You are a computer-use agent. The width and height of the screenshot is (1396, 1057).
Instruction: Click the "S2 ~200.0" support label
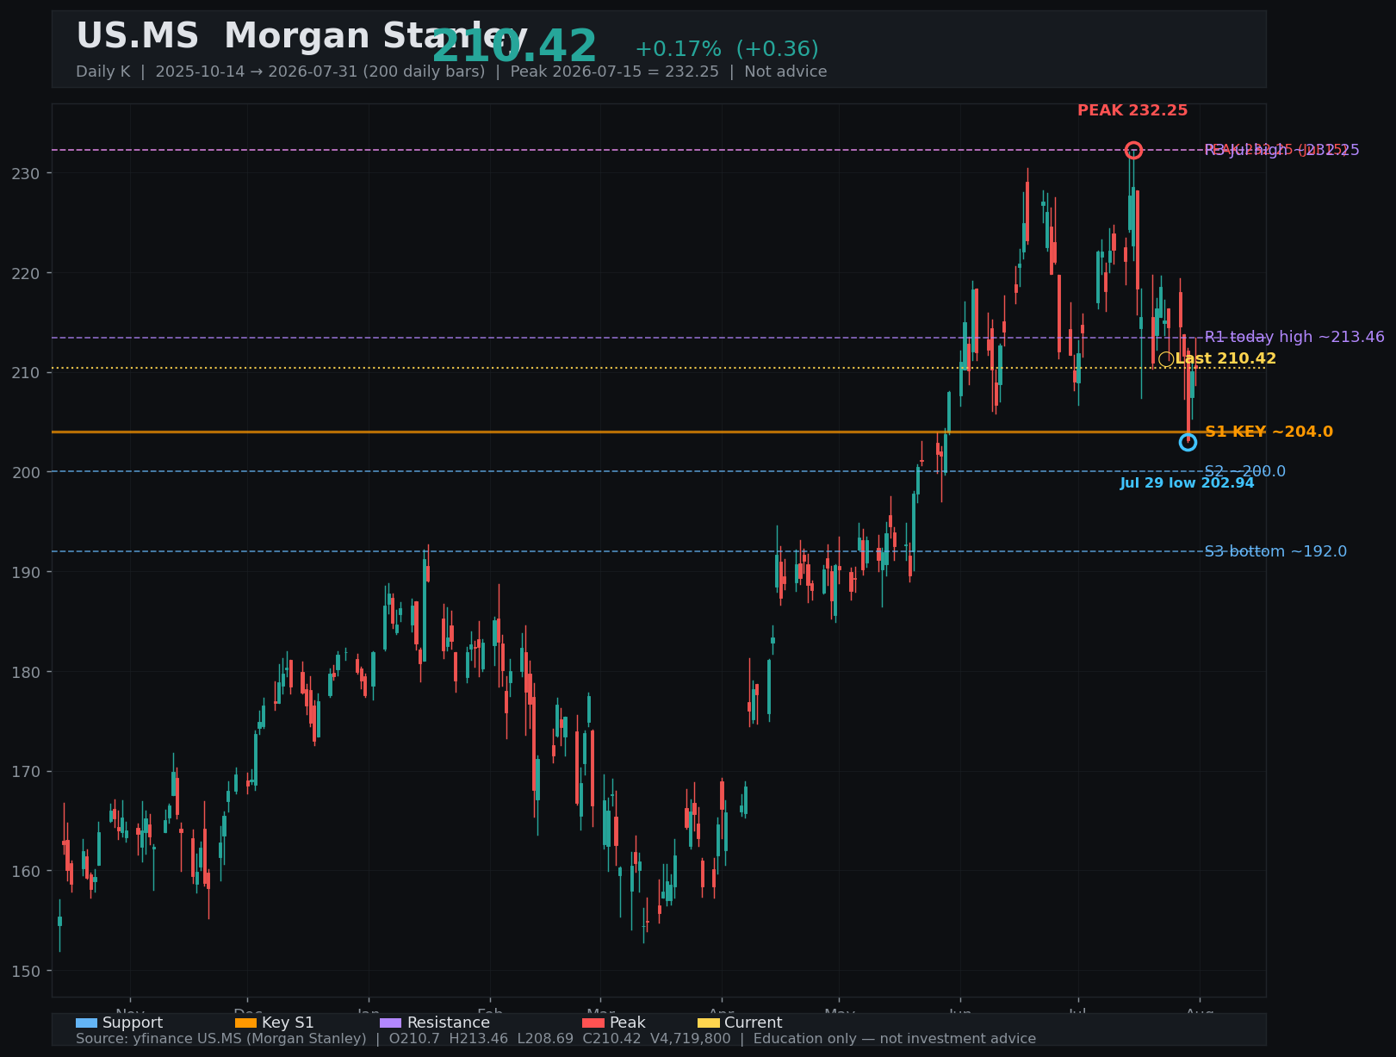pyautogui.click(x=1244, y=471)
